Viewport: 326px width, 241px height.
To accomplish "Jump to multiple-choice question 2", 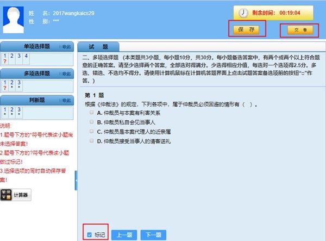I will (x=12, y=85).
